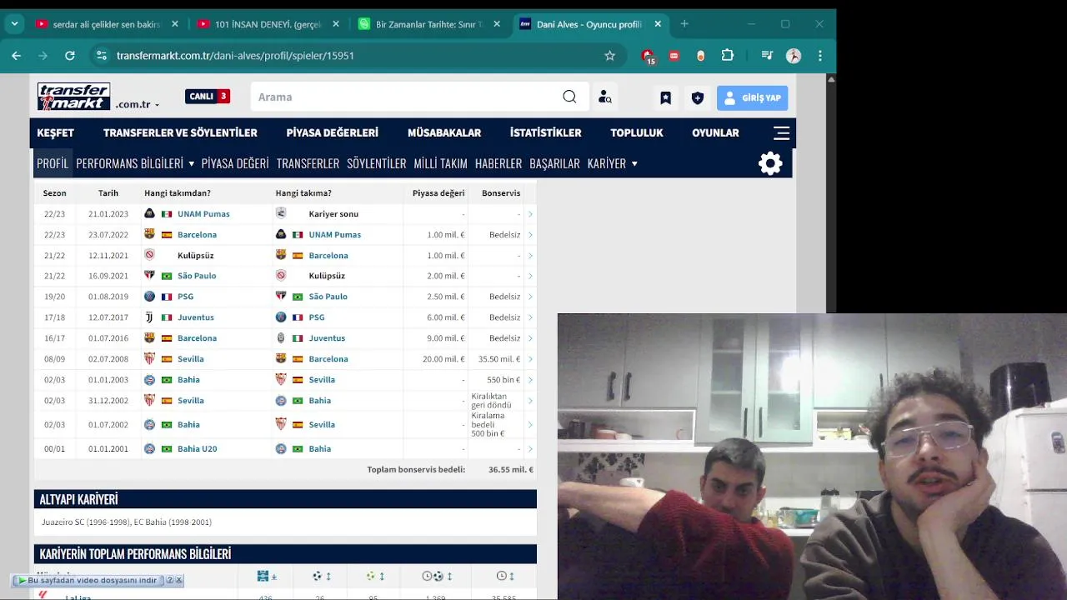This screenshot has height=600, width=1067.
Task: Go back in browser history
Action: [x=17, y=56]
